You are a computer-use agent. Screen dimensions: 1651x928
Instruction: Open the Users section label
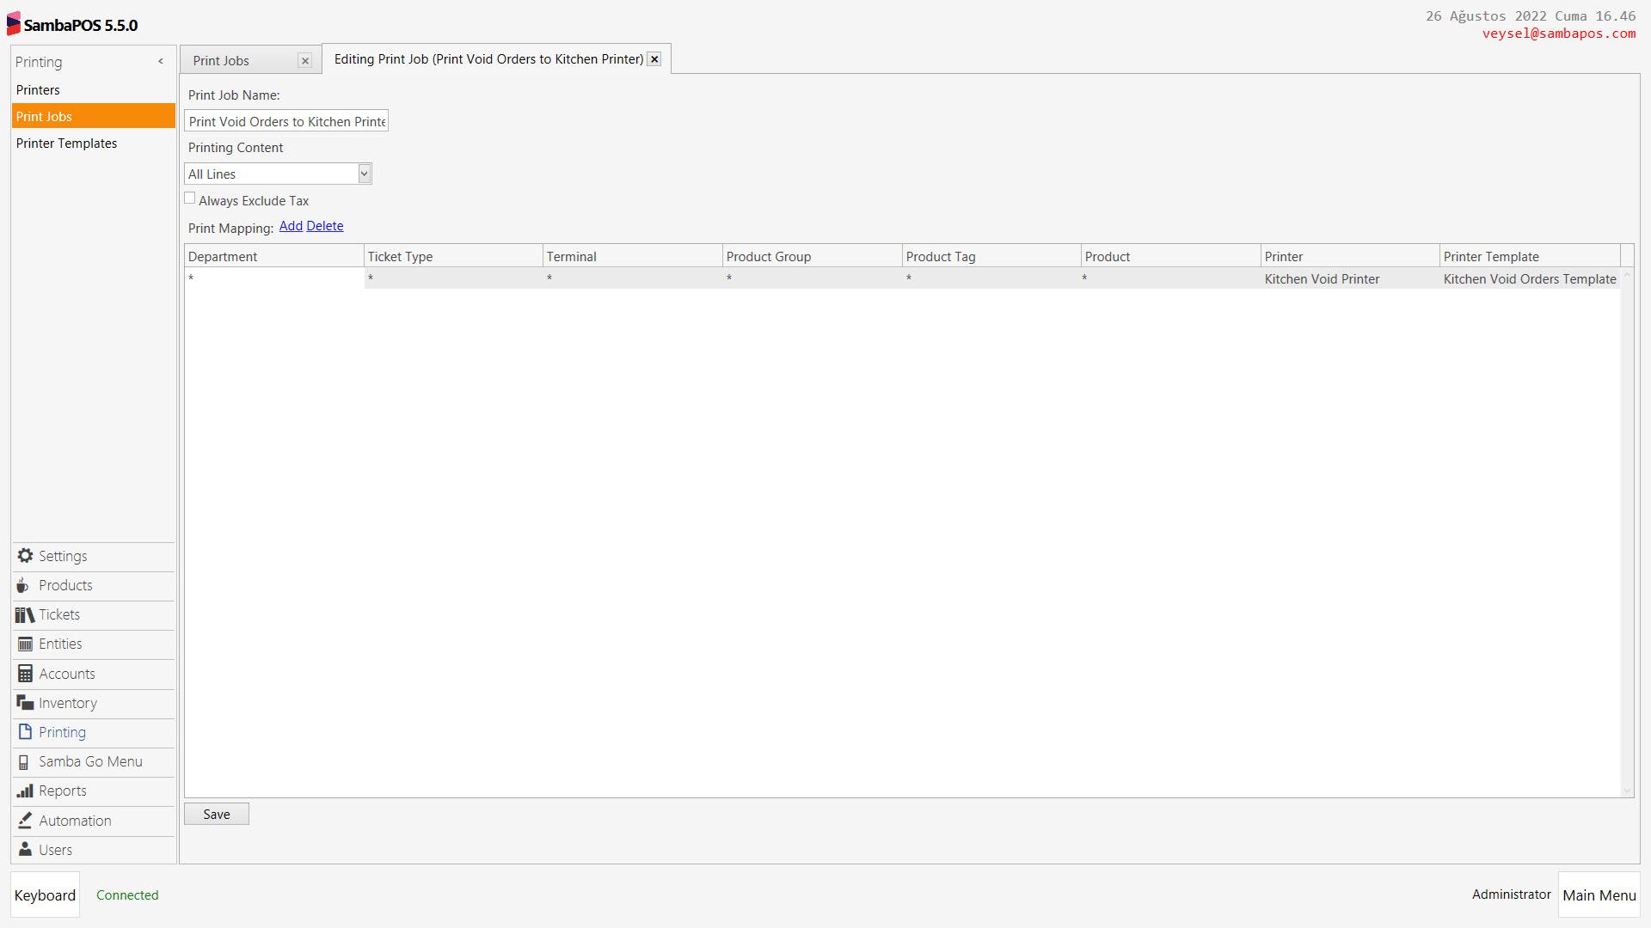coord(55,850)
